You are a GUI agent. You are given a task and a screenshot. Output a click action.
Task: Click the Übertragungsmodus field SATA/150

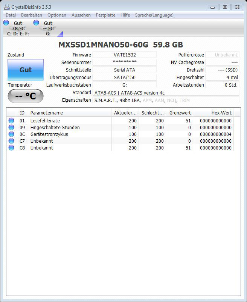tap(125, 77)
